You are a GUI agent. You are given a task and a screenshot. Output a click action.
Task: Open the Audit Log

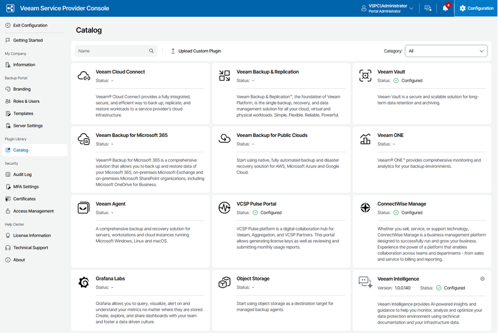point(22,175)
